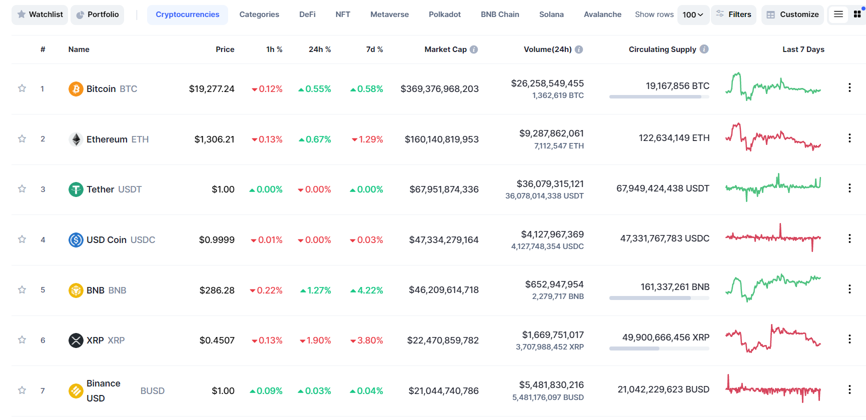Open the Show rows 100 dropdown
866x420 pixels.
[x=693, y=15]
